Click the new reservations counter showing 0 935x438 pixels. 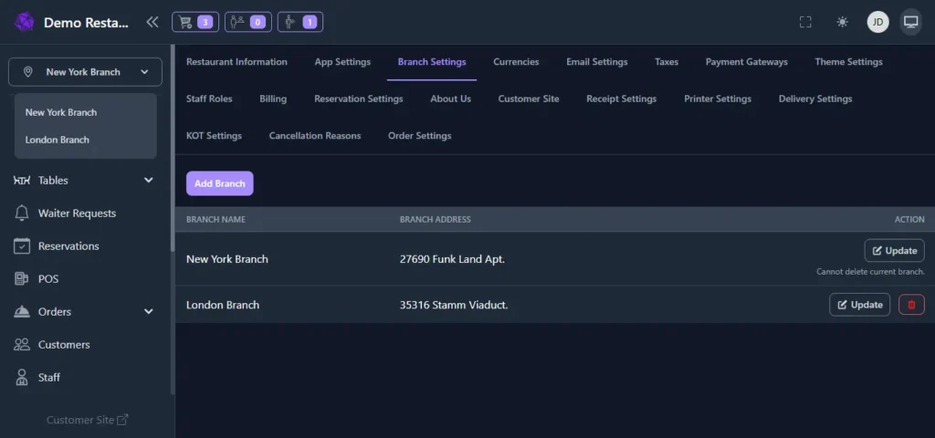(x=247, y=22)
